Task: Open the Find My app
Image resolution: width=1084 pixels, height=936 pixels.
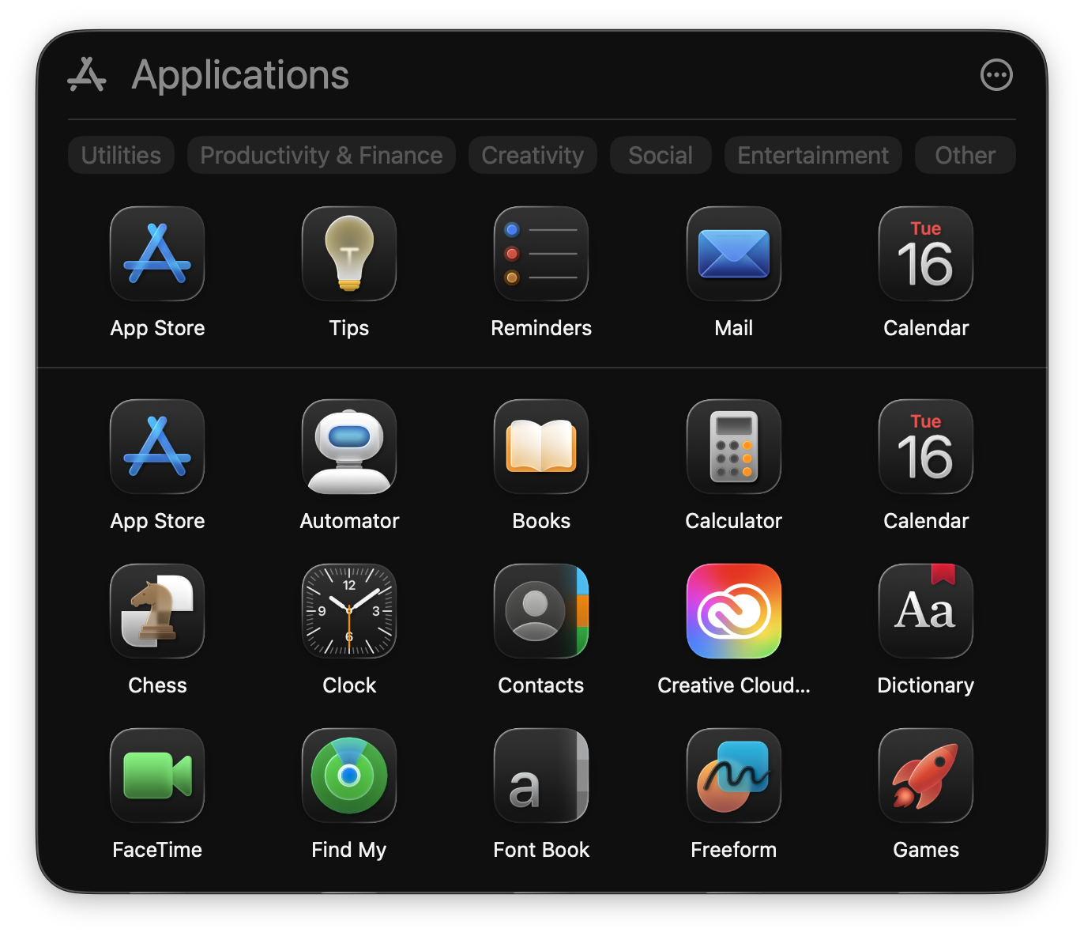Action: click(349, 776)
